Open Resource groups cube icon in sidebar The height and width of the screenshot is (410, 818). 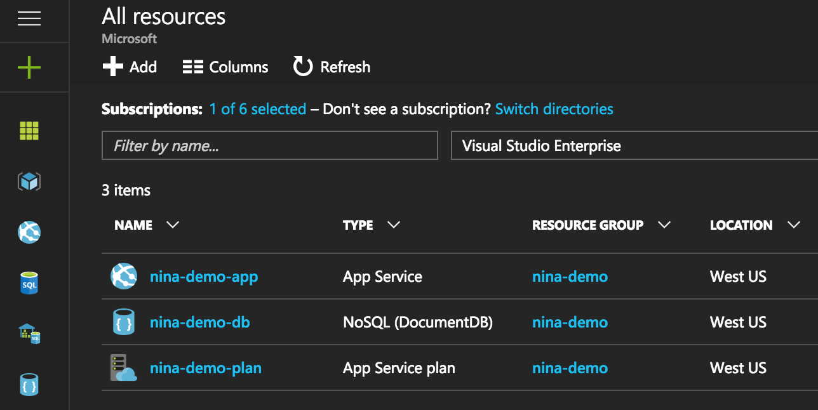coord(29,182)
